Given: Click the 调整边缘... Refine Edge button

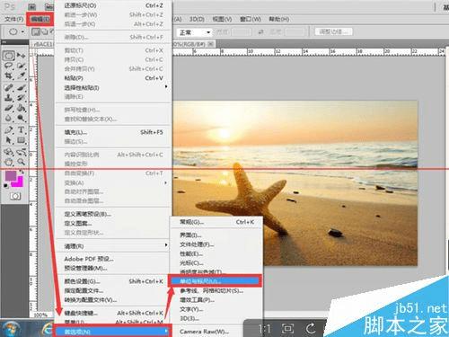Looking at the screenshot, I should (x=334, y=31).
